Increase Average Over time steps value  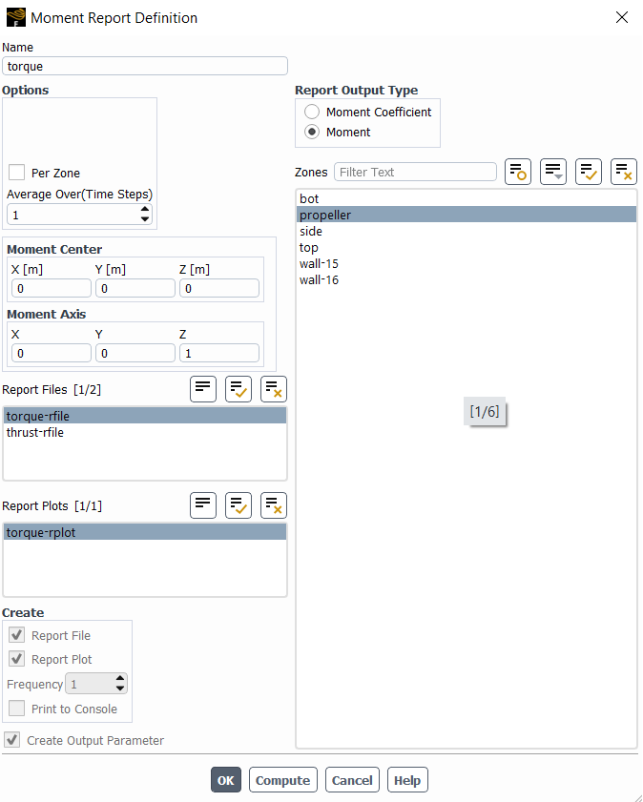(145, 209)
